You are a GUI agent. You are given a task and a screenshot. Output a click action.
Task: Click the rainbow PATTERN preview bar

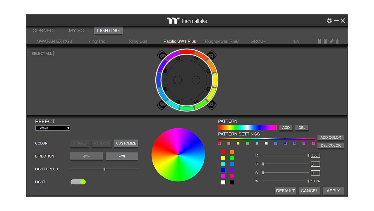(247, 127)
